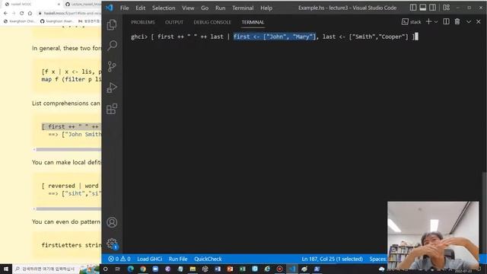The width and height of the screenshot is (487, 274).
Task: Switch to the GitHub browser tab
Action: 83,5
